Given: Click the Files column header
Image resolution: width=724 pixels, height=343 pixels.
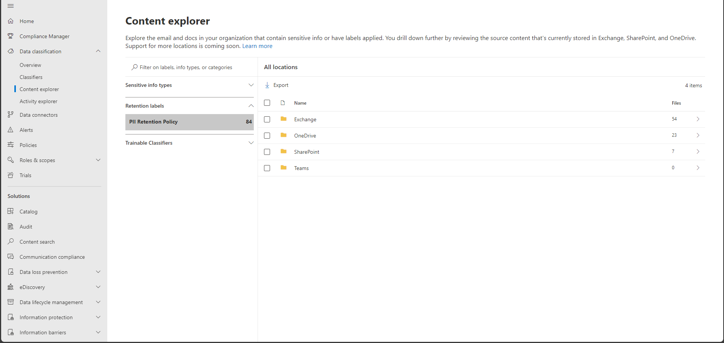Looking at the screenshot, I should point(676,103).
